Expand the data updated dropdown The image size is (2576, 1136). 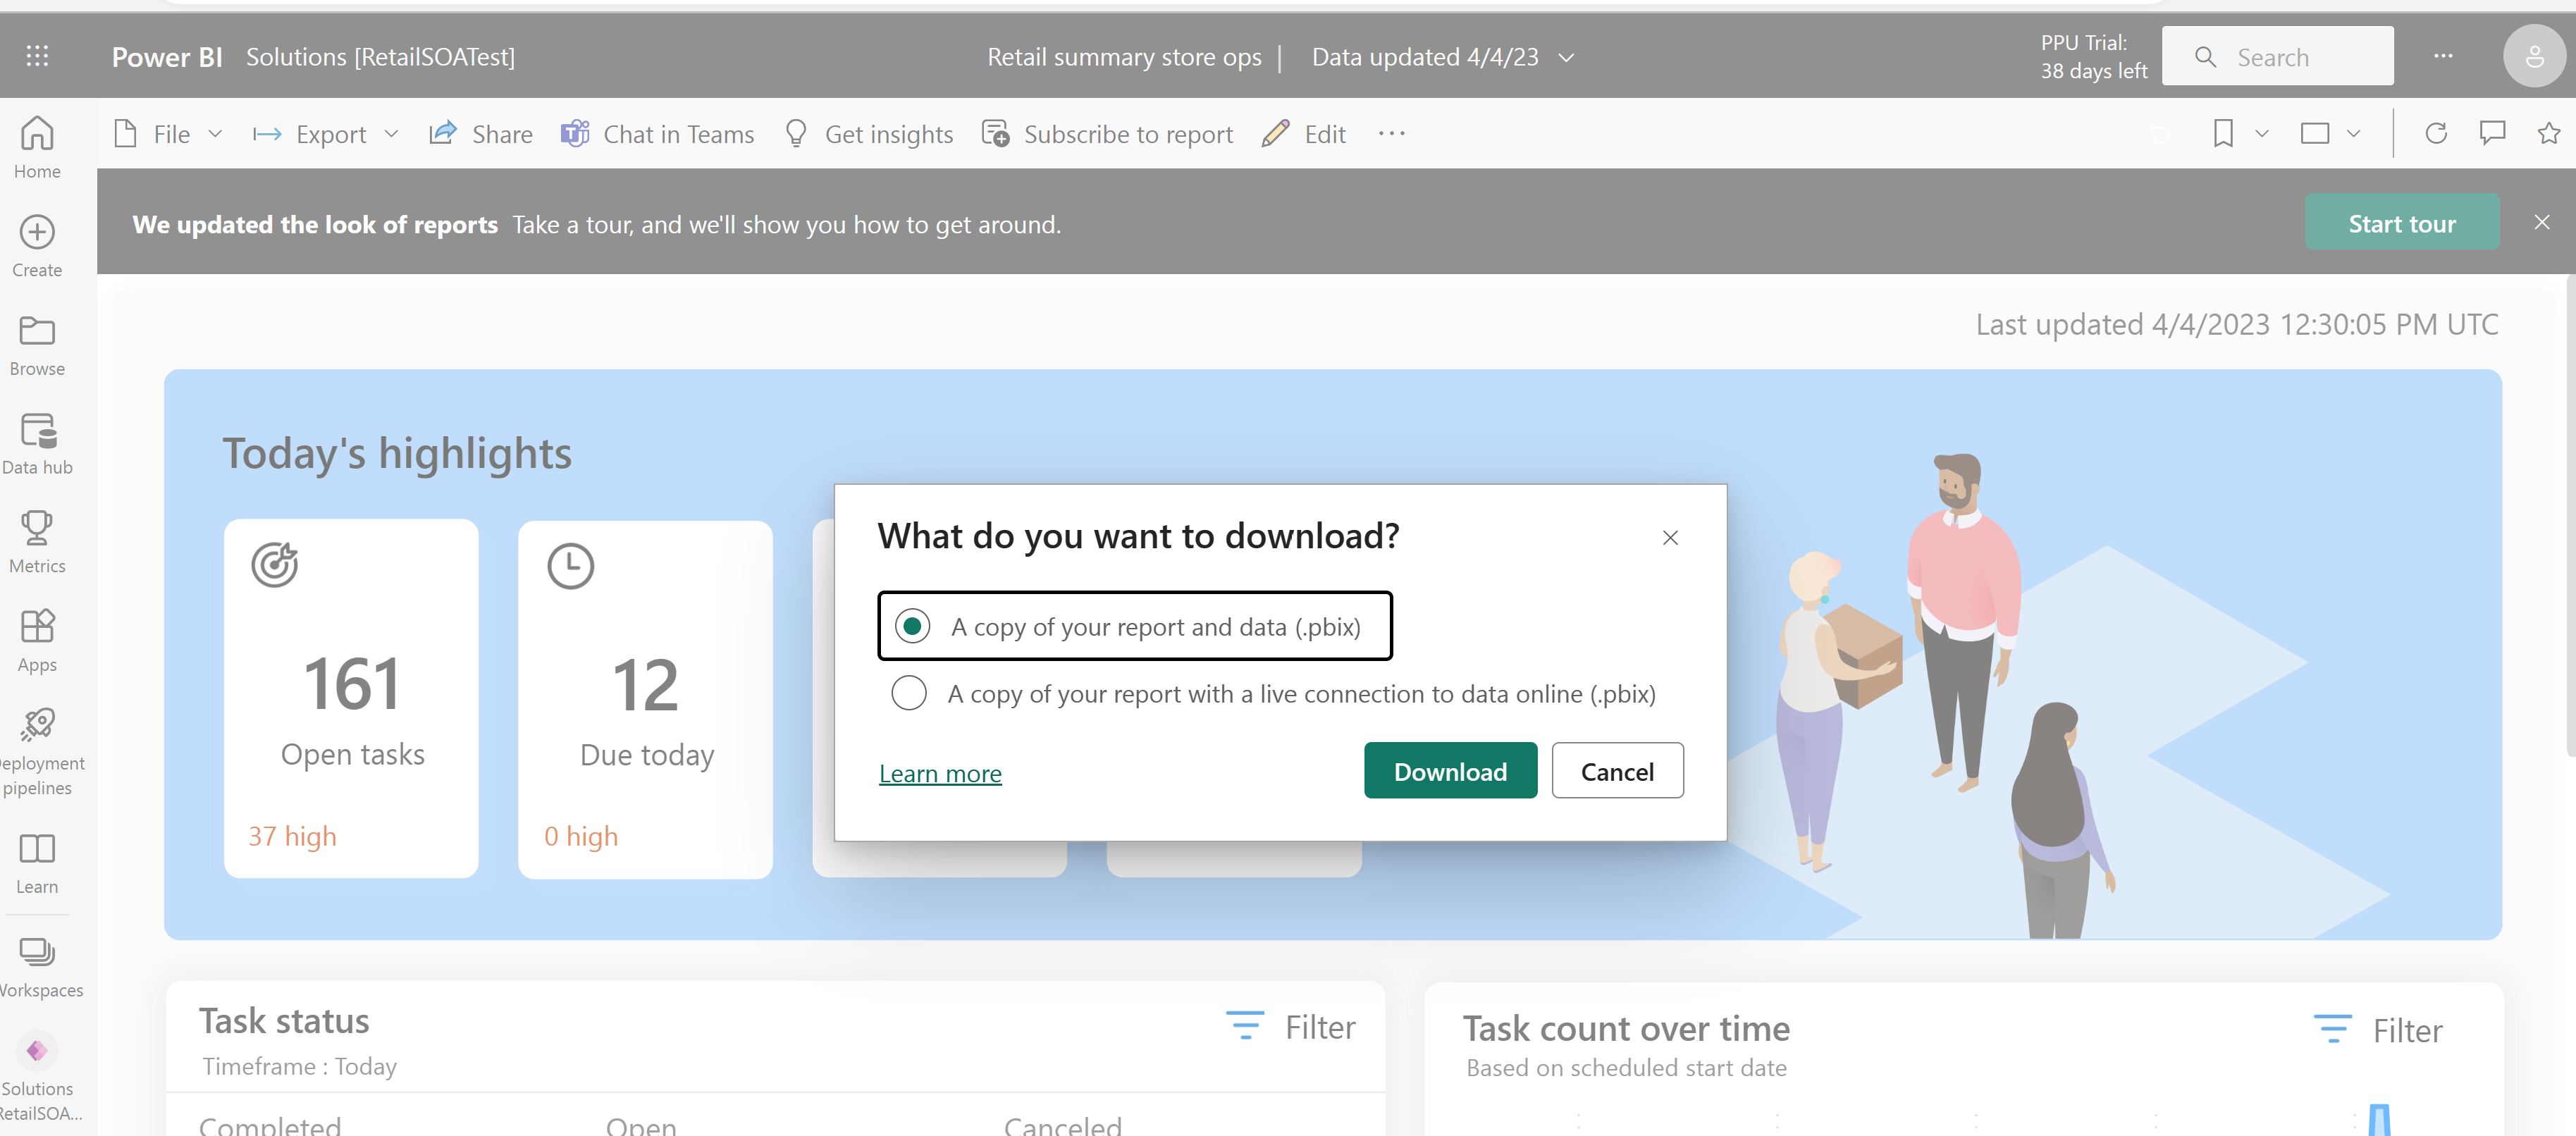click(x=1569, y=56)
